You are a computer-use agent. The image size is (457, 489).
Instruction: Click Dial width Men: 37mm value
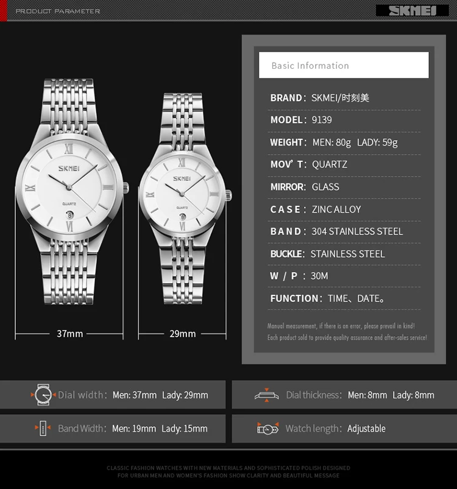click(x=135, y=395)
